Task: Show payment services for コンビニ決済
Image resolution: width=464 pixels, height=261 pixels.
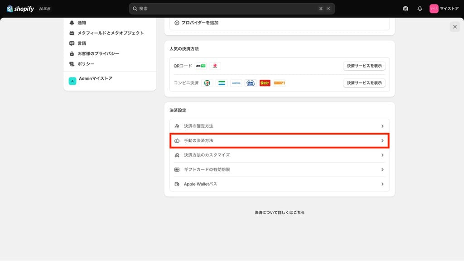Action: (364, 83)
